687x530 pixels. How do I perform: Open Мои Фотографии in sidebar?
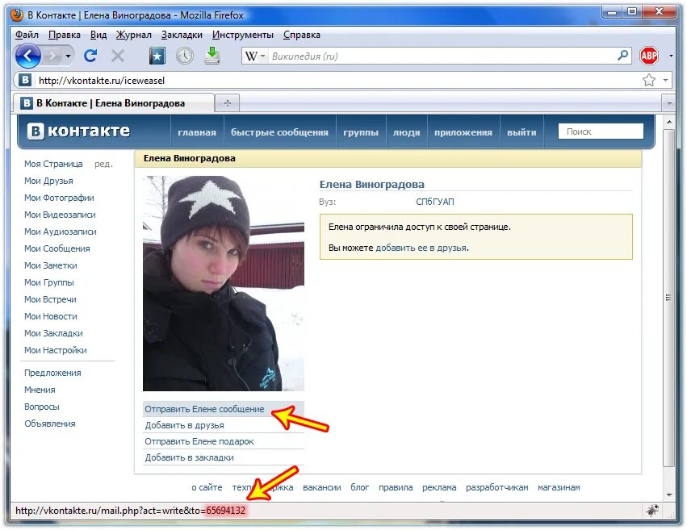pos(59,198)
